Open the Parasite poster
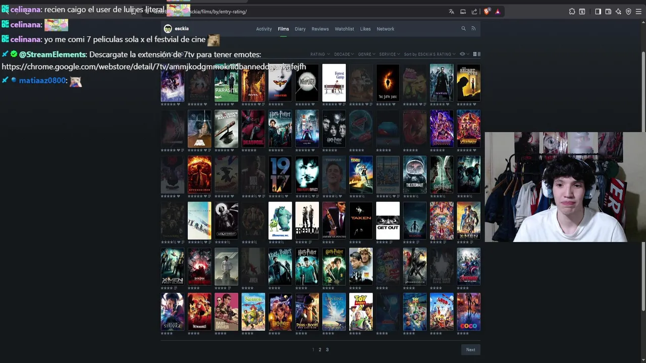Screen dimensions: 646x363 [226, 83]
